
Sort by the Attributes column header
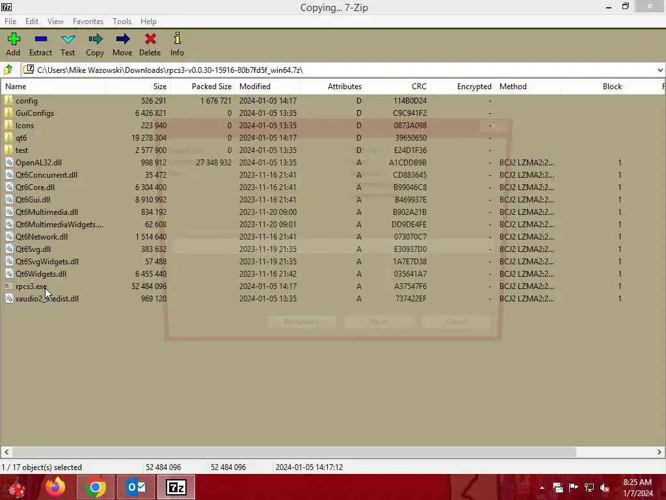333,87
